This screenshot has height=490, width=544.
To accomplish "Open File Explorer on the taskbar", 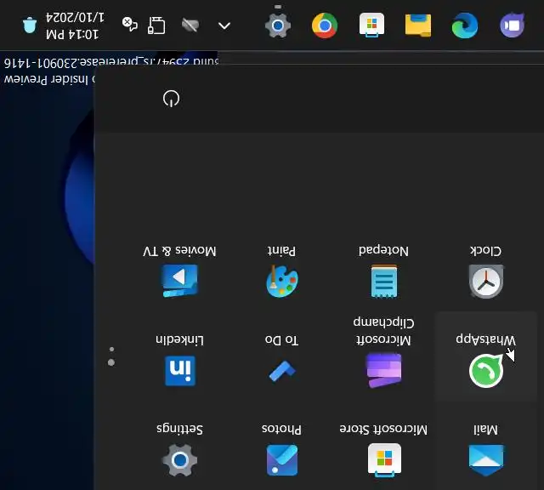I will pyautogui.click(x=418, y=26).
